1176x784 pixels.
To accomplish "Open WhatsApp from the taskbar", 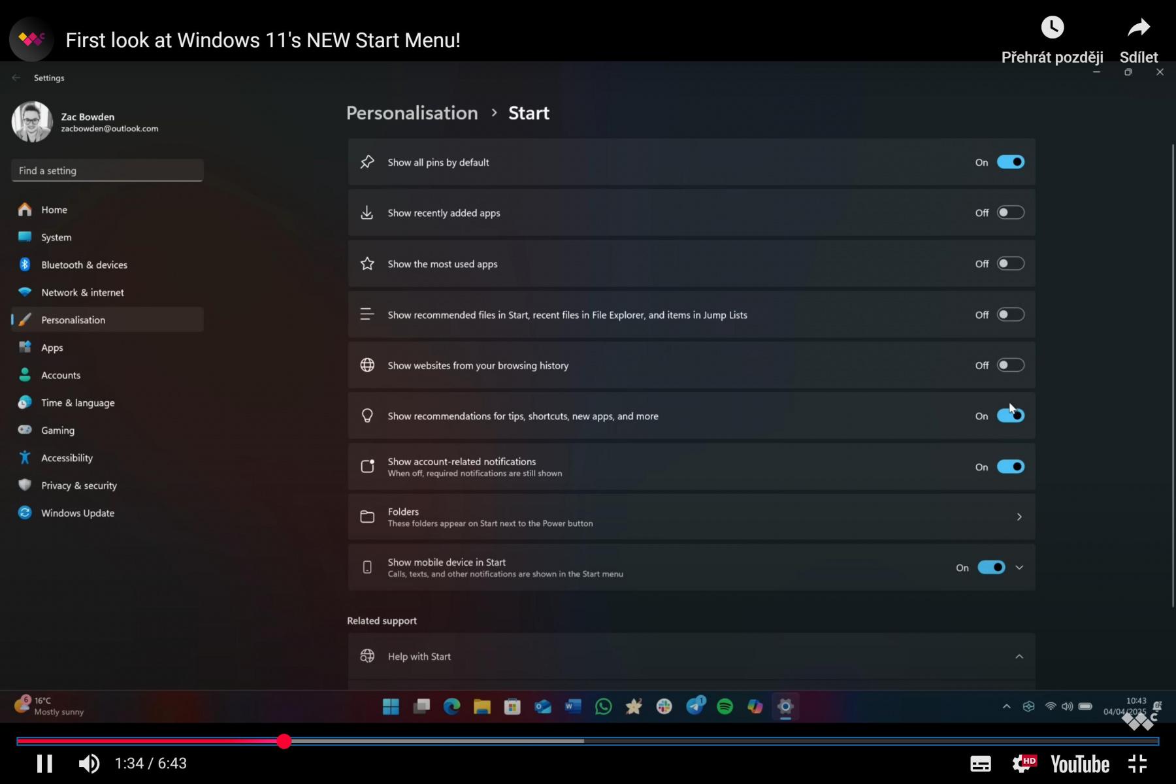I will 604,706.
